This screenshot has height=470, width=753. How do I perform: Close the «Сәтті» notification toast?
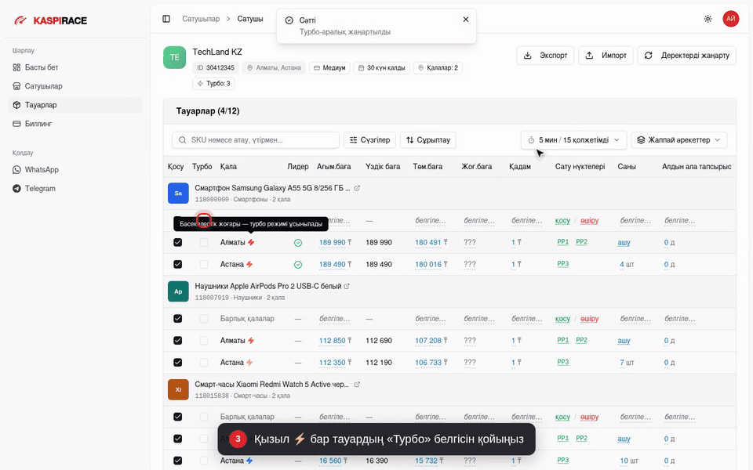click(465, 20)
